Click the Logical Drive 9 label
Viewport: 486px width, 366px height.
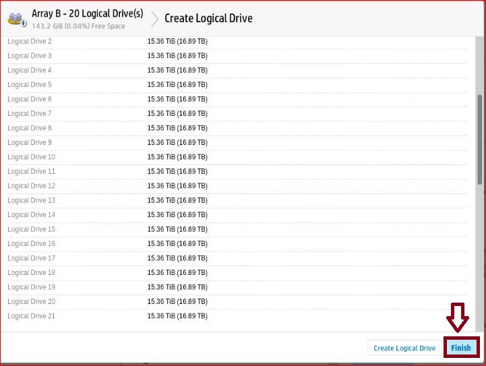[x=30, y=143]
